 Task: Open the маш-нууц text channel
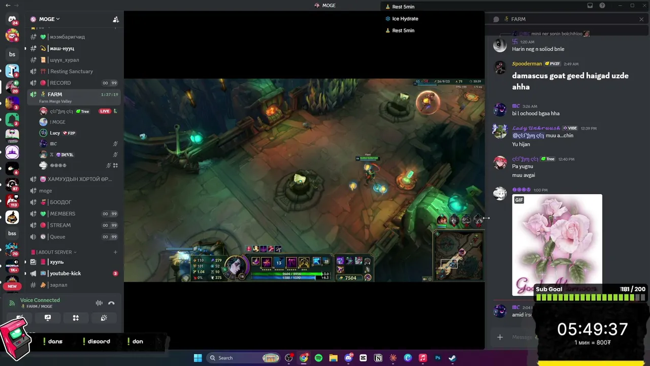[x=75, y=48]
